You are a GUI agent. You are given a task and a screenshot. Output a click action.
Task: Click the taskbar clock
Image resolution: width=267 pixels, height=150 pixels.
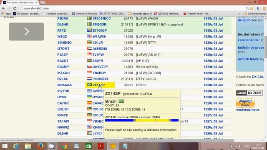[x=258, y=146]
